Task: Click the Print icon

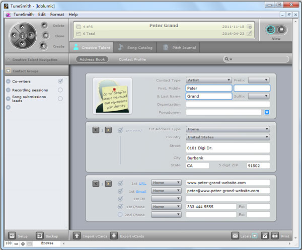Action: [275, 235]
